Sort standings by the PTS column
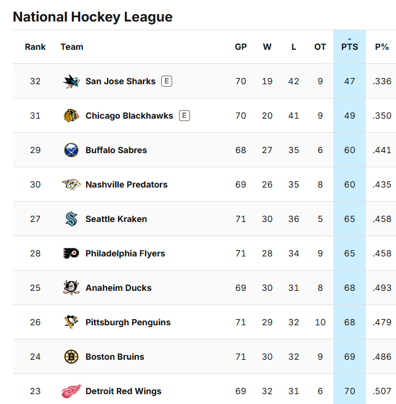Image resolution: width=396 pixels, height=404 pixels. coord(350,47)
